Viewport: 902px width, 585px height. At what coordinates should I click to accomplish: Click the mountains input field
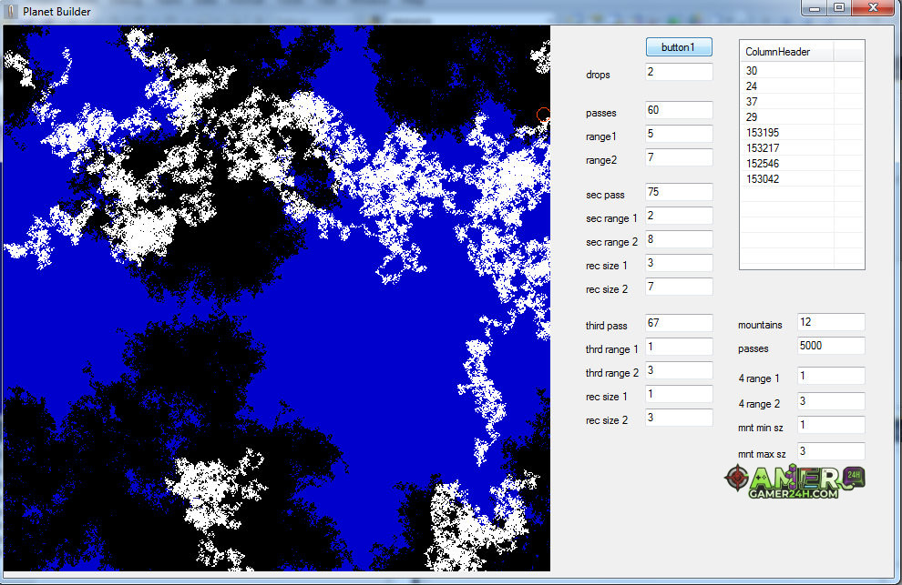831,322
